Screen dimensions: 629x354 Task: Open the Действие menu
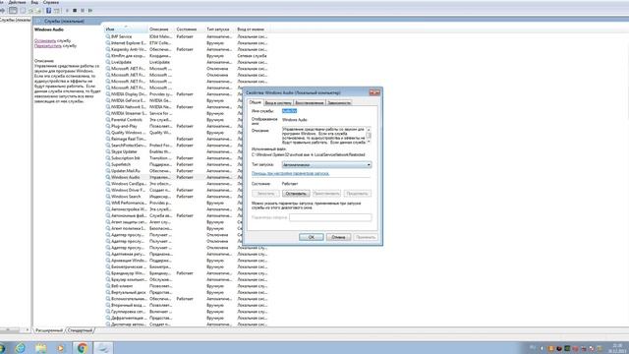coord(18,2)
